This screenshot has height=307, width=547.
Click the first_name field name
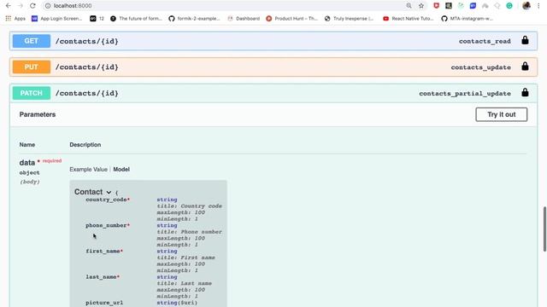coord(103,251)
